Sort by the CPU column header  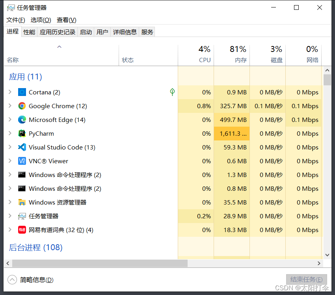point(196,55)
